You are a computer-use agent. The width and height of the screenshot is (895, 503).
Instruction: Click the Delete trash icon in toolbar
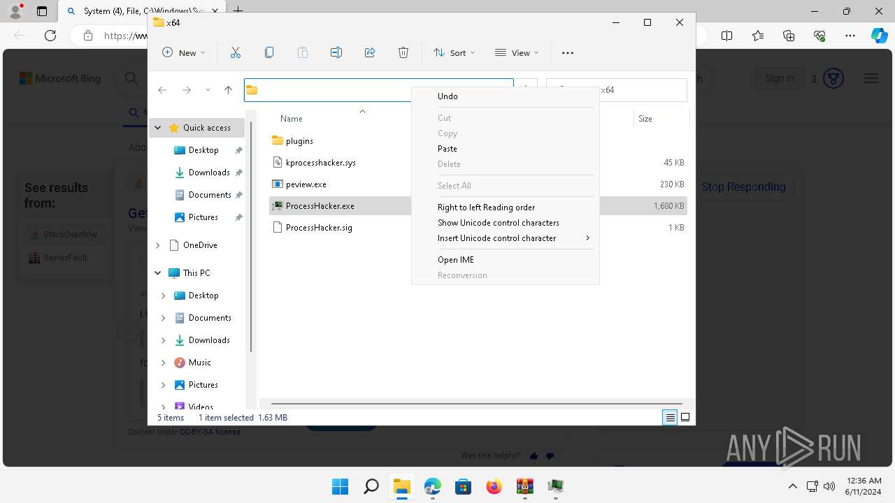tap(403, 52)
